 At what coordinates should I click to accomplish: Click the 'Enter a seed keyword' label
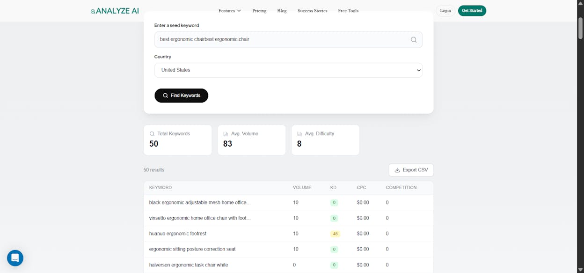coord(176,25)
